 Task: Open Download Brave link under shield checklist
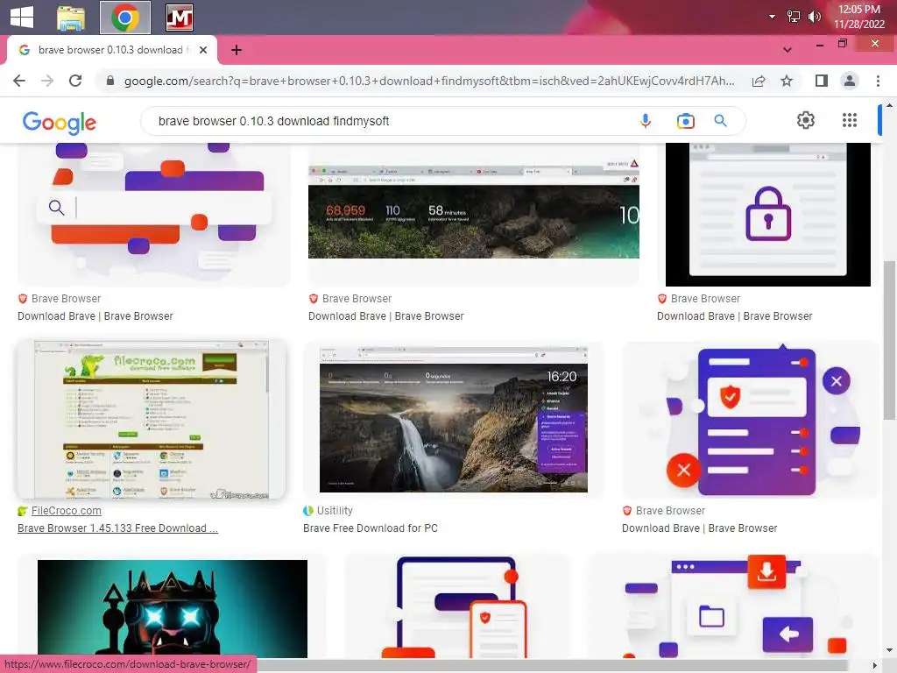click(700, 528)
